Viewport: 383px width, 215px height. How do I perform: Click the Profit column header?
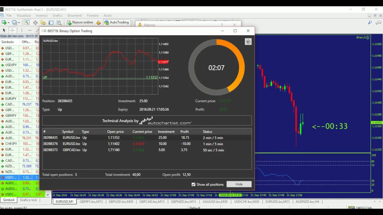pos(185,132)
